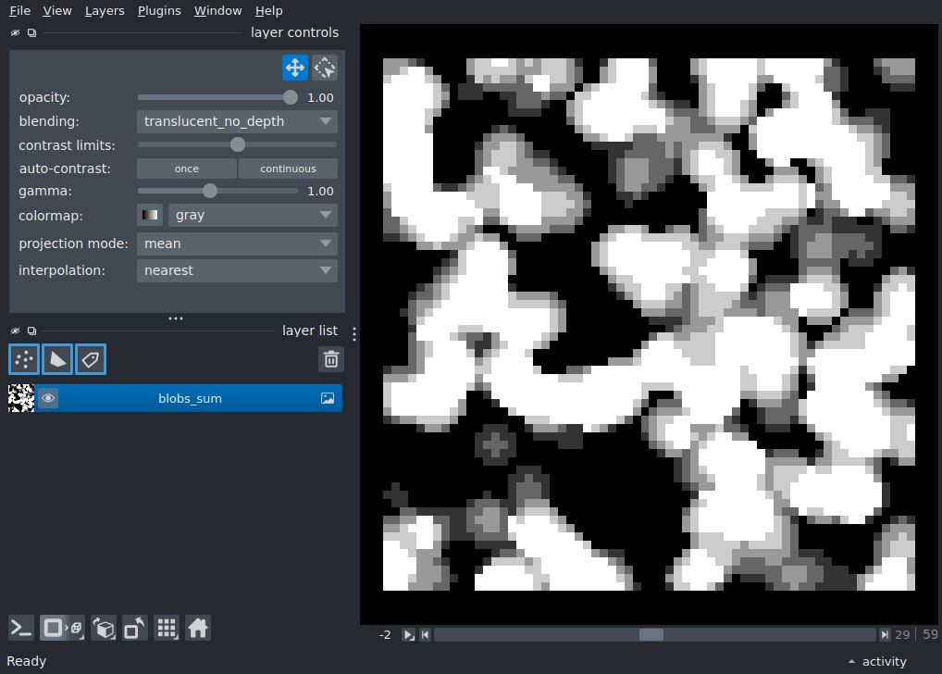The height and width of the screenshot is (674, 942).
Task: Click the contrast limits slider handle
Action: (238, 144)
